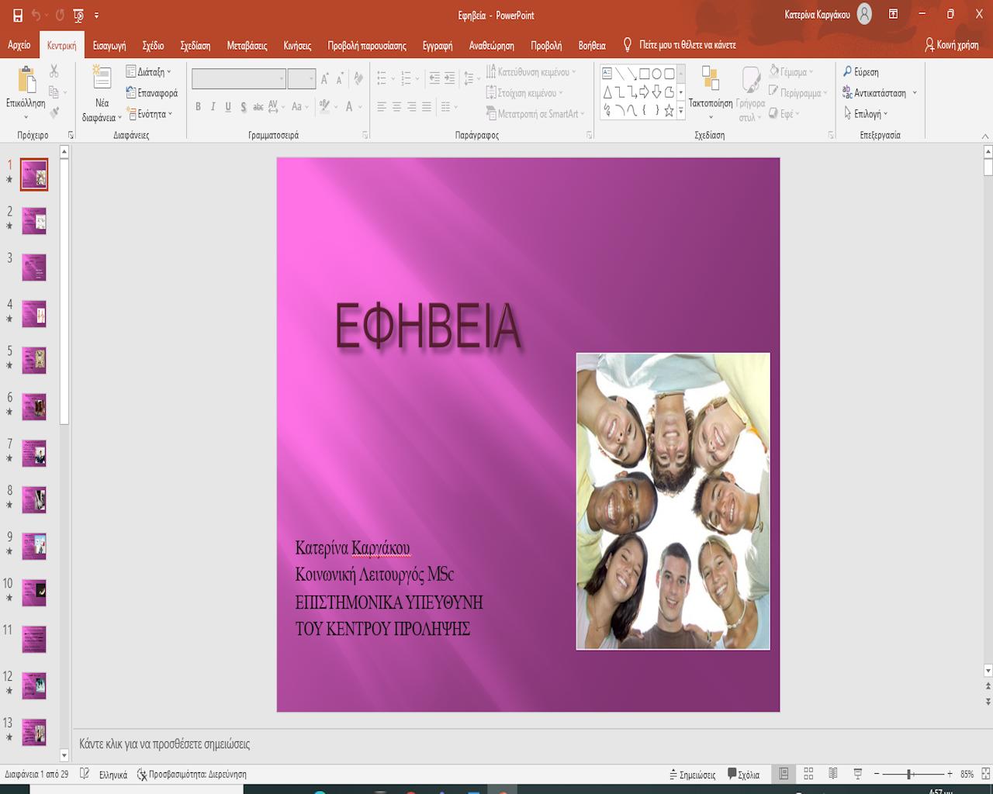Click the Find (Εύρεση) icon
Screen dimensions: 993x794
[x=848, y=72]
